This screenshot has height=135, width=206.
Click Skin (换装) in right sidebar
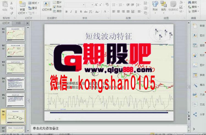tap(199, 75)
